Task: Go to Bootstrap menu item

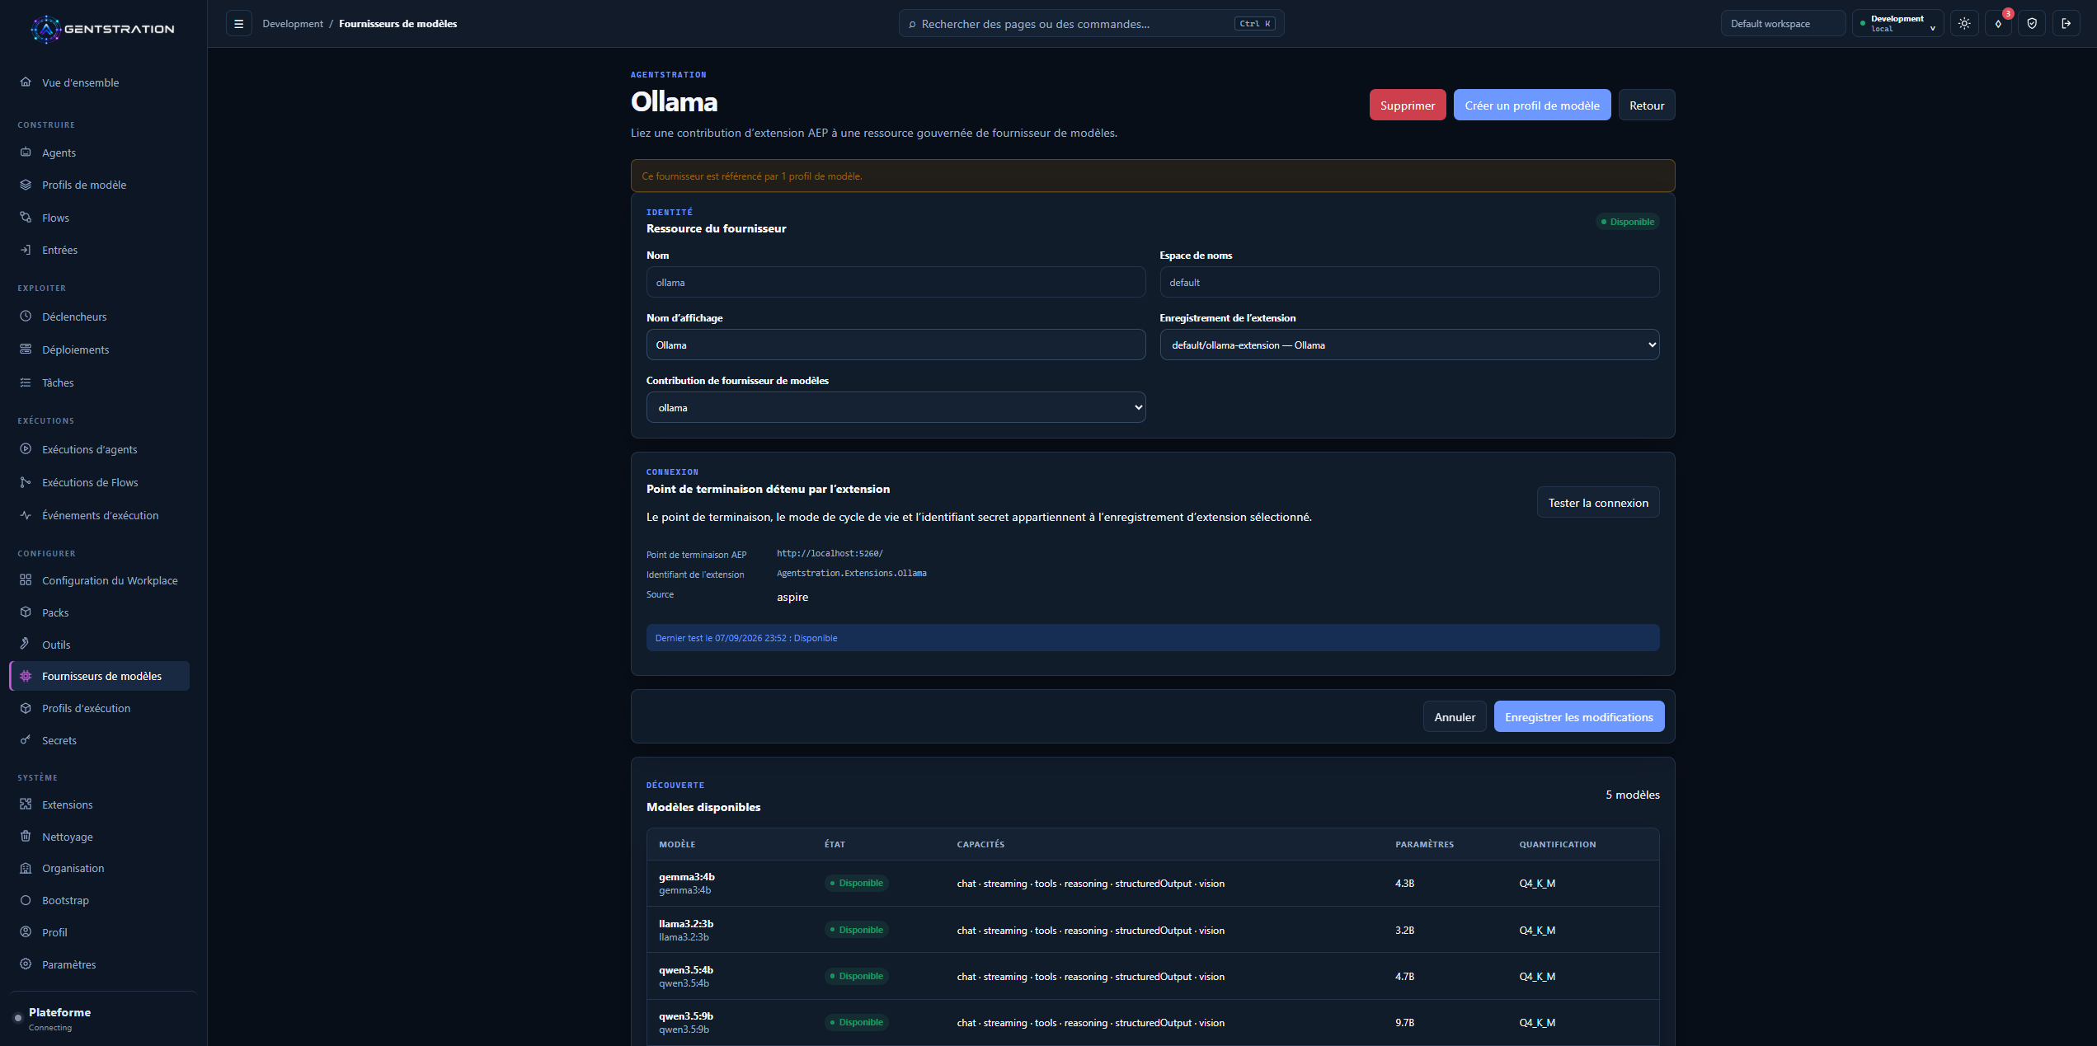Action: pyautogui.click(x=65, y=900)
